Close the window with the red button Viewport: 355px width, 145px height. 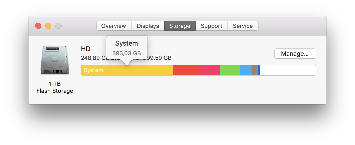[38, 26]
